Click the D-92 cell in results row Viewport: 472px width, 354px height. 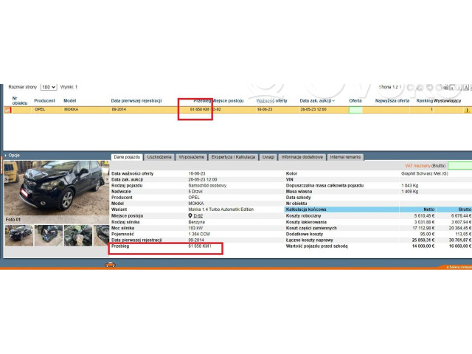[217, 109]
